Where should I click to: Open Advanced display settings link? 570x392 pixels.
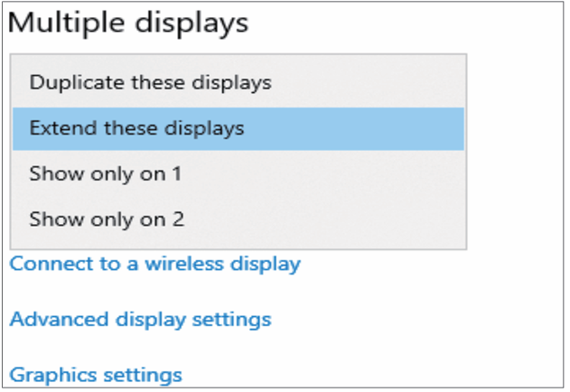coord(140,319)
